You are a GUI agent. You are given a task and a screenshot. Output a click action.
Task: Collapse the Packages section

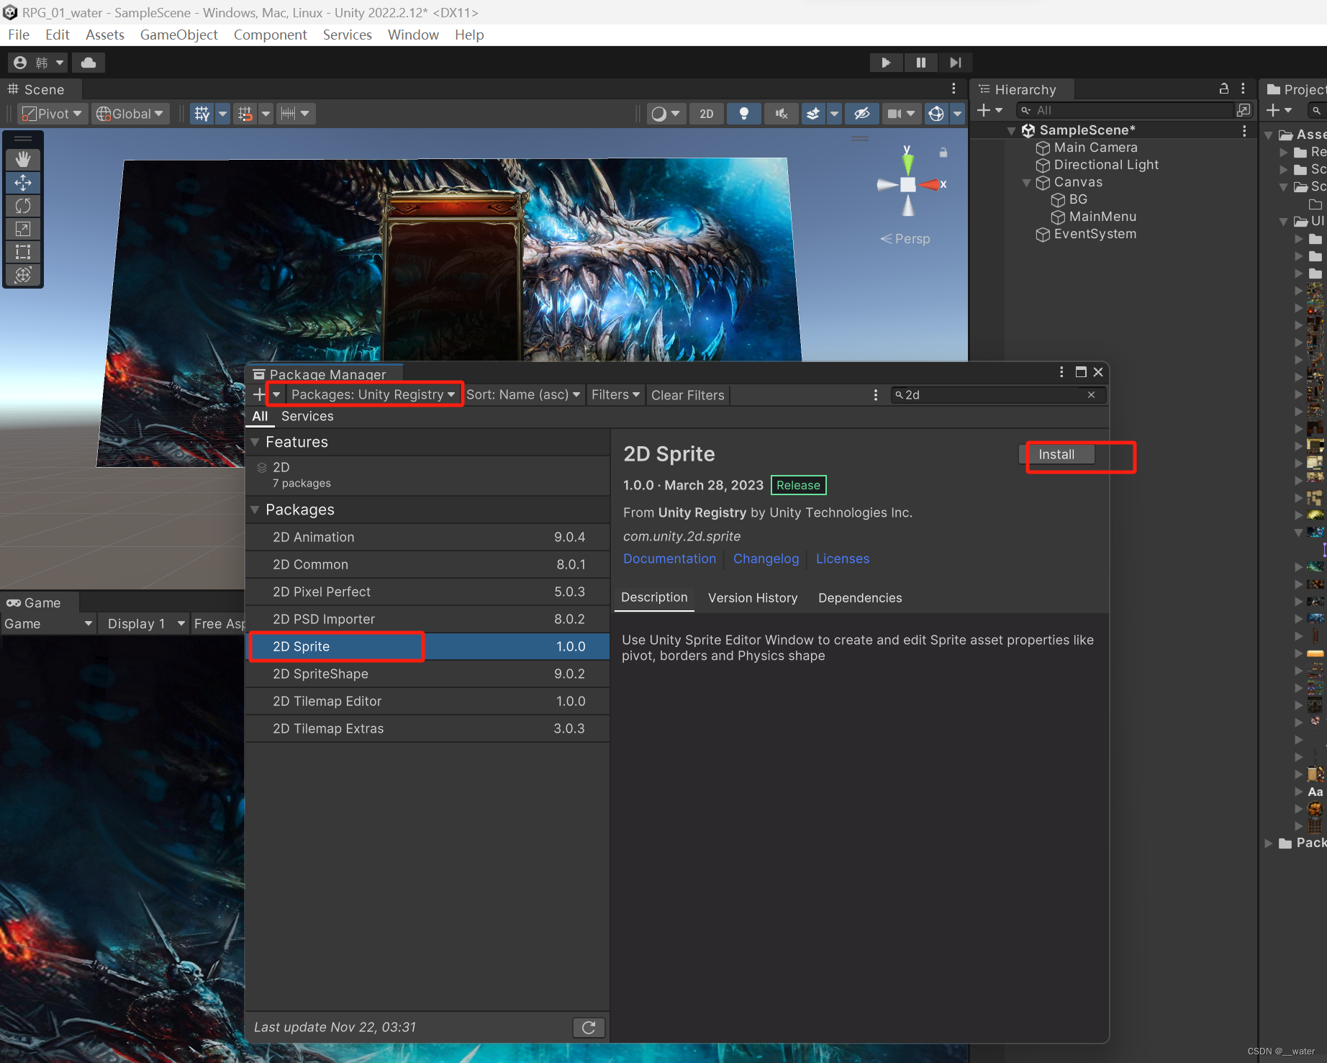click(255, 510)
